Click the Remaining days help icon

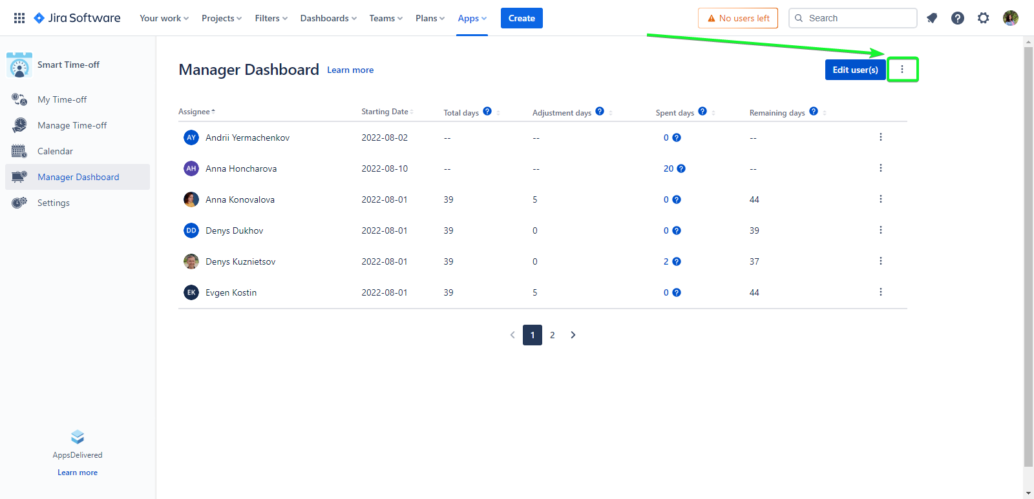pos(814,111)
